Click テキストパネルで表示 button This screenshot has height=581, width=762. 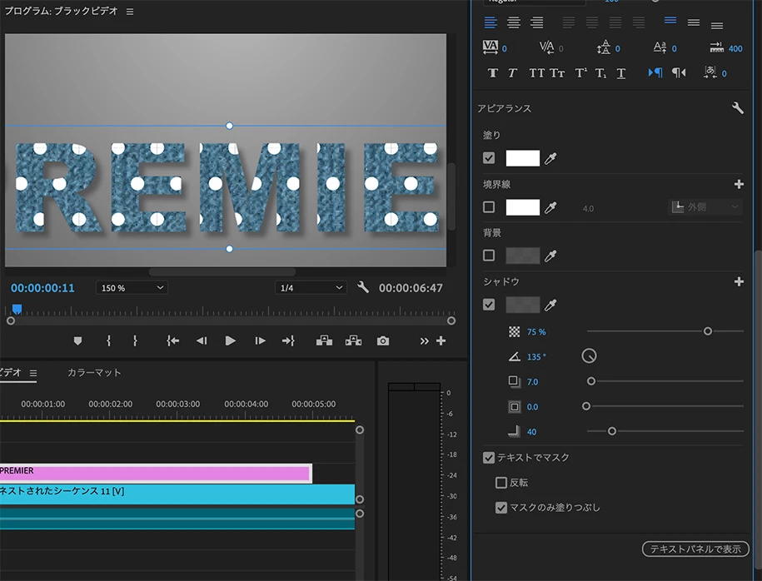pos(695,549)
